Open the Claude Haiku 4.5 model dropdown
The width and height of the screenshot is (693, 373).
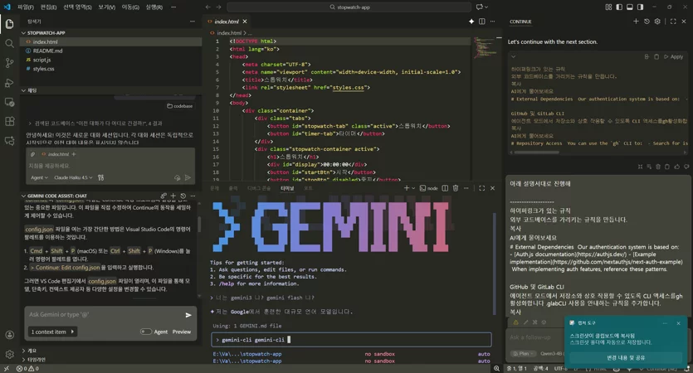pyautogui.click(x=73, y=177)
